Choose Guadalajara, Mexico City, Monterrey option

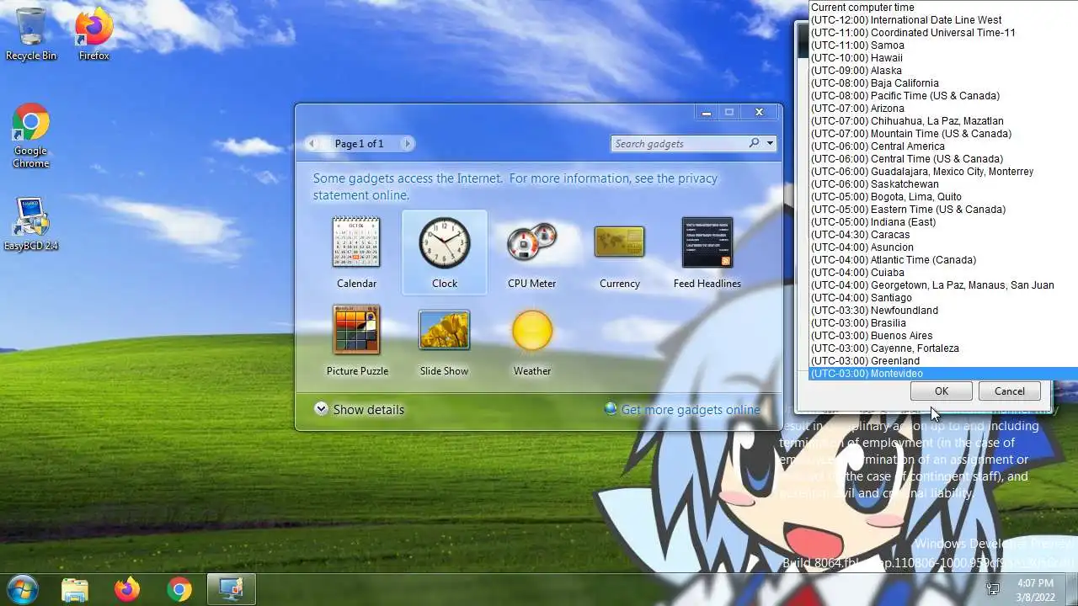pyautogui.click(x=943, y=172)
